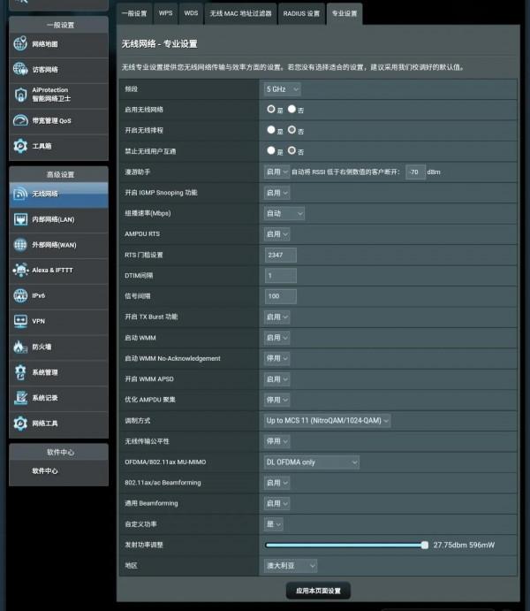
Task: Select 否 for 开启无线排程
Action: tap(291, 130)
